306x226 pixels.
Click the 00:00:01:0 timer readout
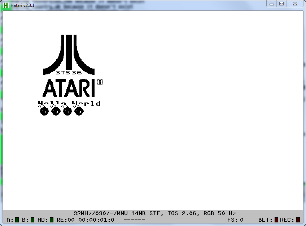(96, 220)
